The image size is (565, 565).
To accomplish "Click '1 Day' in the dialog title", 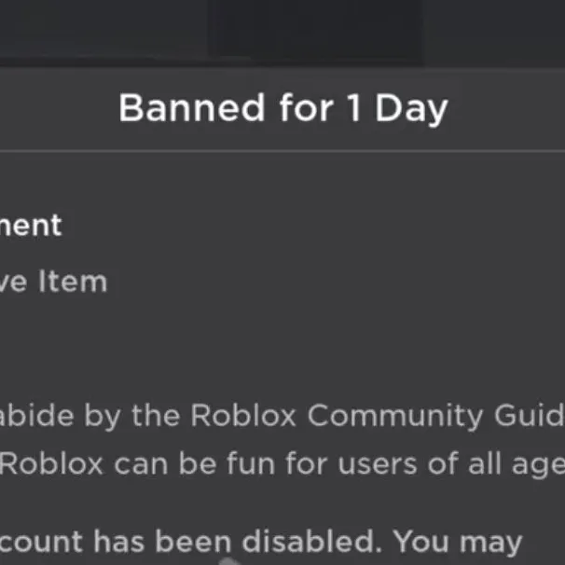I will pyautogui.click(x=396, y=108).
